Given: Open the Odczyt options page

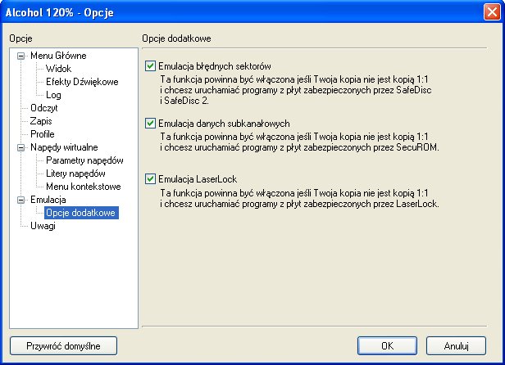Looking at the screenshot, I should 43,108.
